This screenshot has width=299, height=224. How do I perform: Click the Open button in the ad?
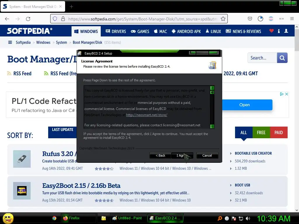click(247, 105)
